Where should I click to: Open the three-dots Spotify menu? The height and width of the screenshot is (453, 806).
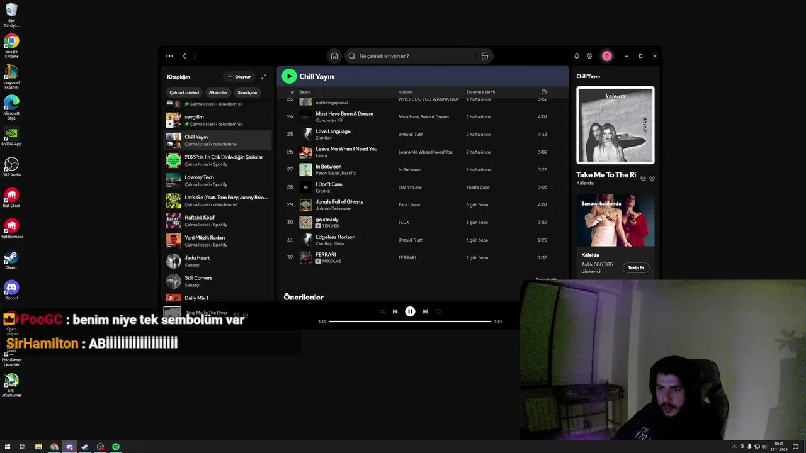pos(169,56)
